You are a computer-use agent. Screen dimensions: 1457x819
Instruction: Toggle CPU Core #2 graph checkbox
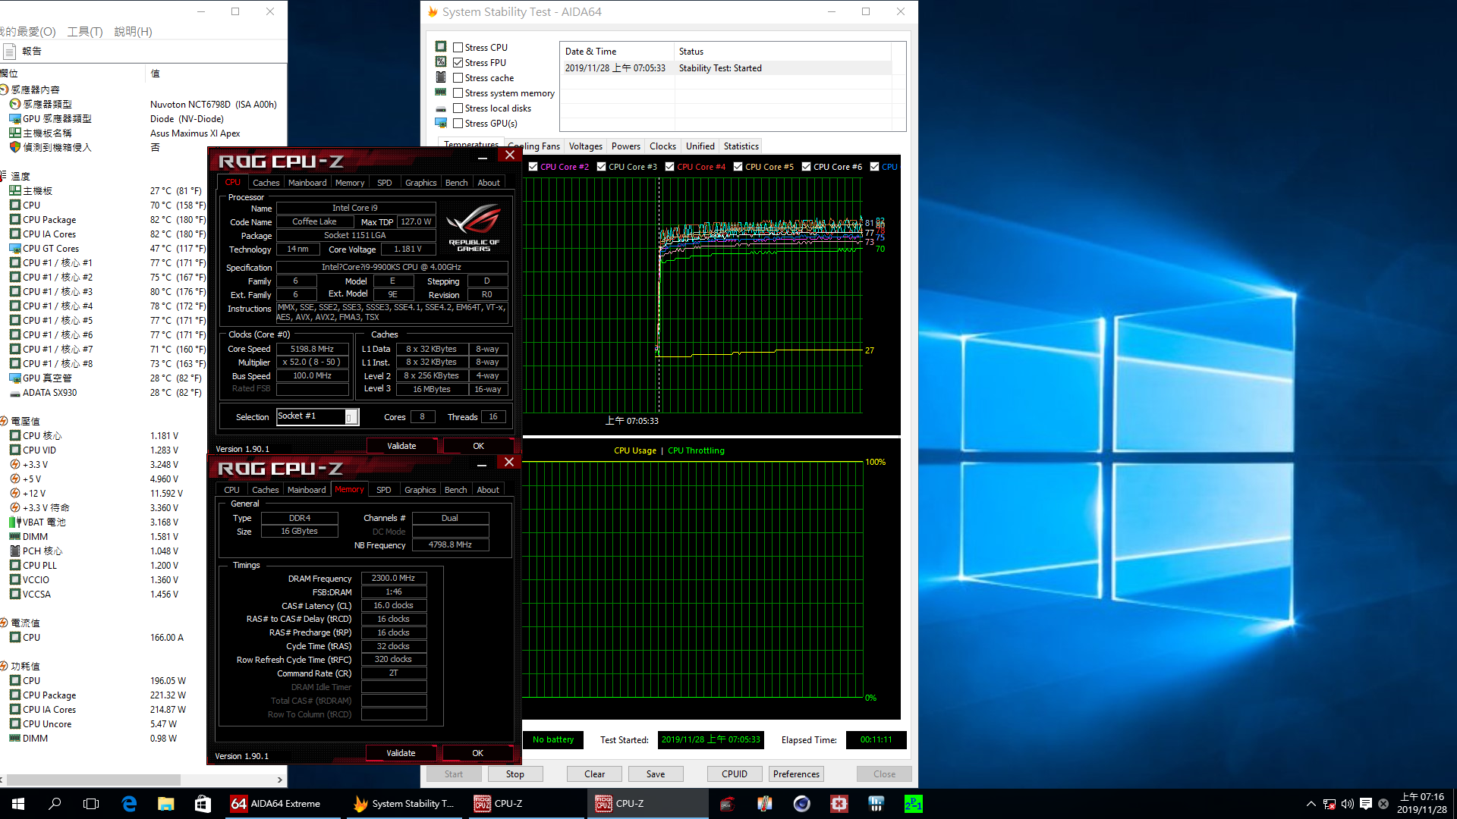coord(533,167)
